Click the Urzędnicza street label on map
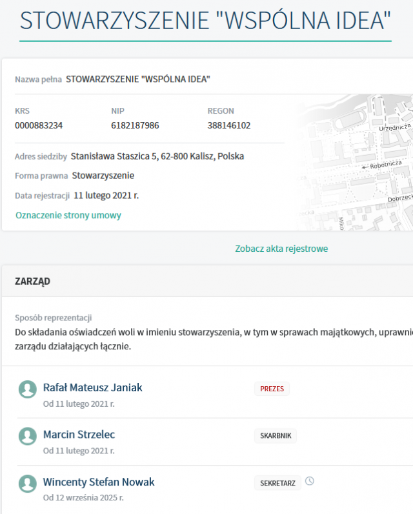 (x=395, y=127)
